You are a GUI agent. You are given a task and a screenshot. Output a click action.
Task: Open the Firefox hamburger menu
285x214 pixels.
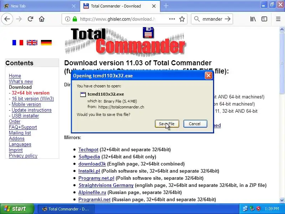pyautogui.click(x=278, y=19)
